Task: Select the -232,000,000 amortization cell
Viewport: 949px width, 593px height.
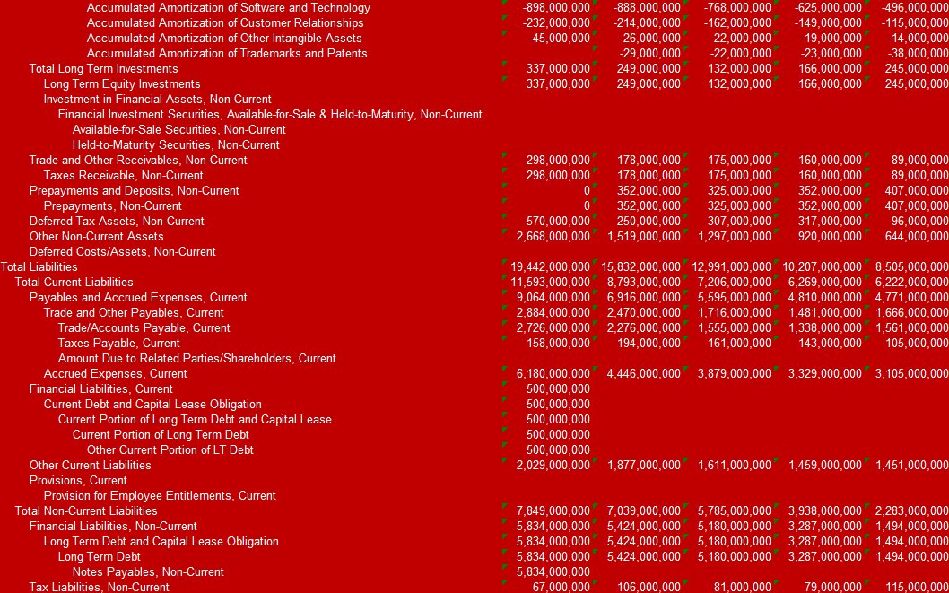Action: tap(556, 23)
